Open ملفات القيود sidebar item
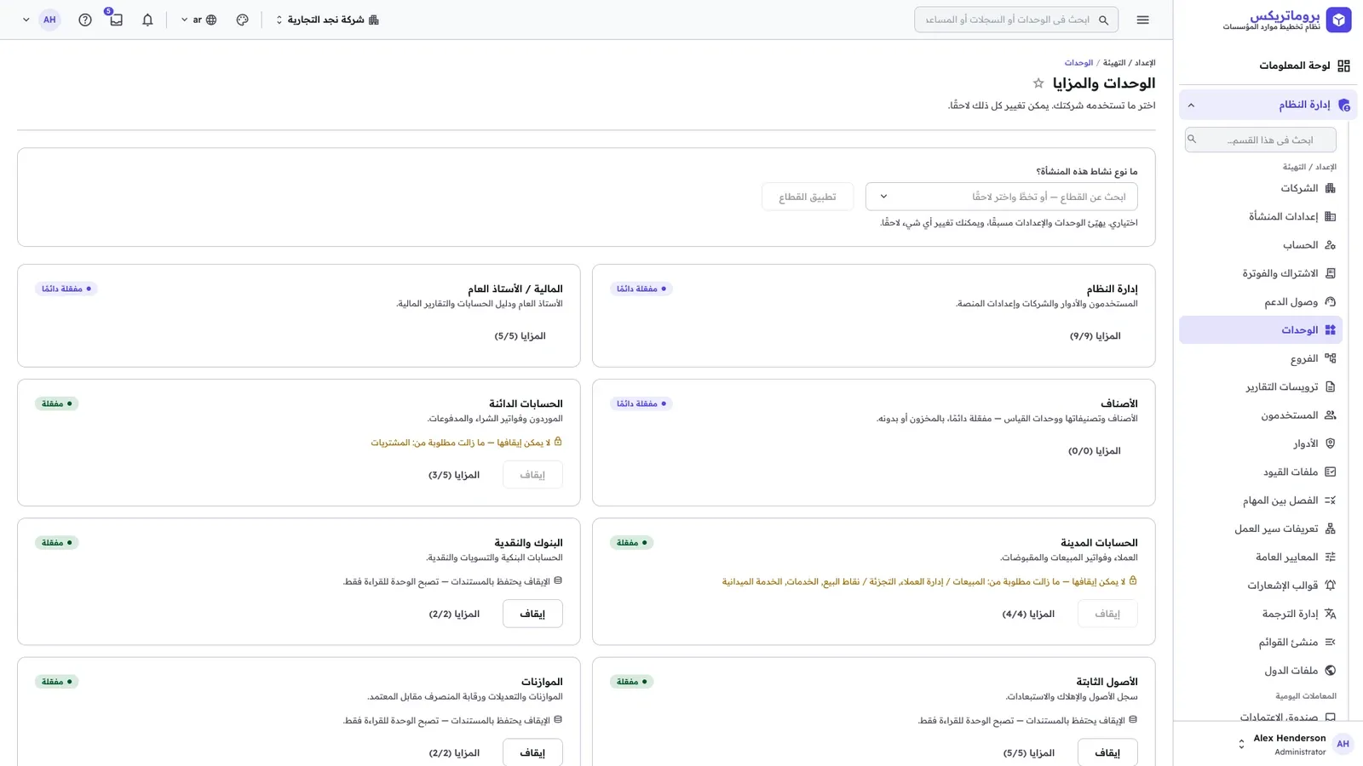The width and height of the screenshot is (1363, 766). [1261, 472]
